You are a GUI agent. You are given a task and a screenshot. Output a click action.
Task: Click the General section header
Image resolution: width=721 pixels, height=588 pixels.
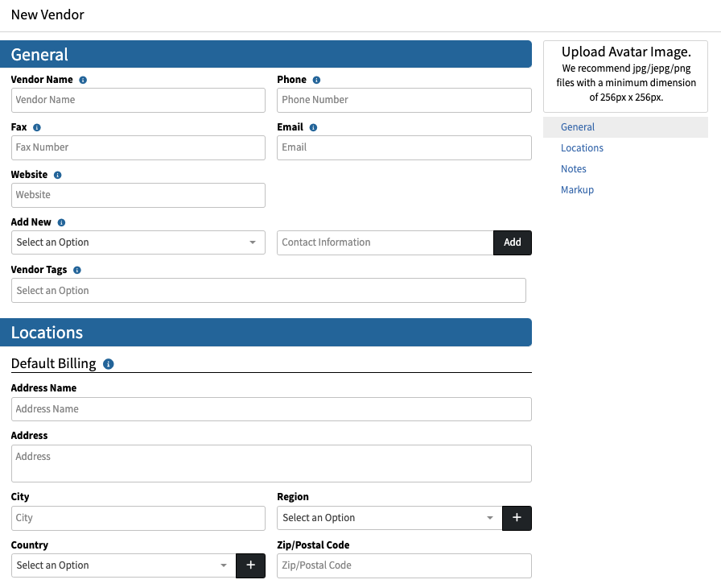coord(266,54)
